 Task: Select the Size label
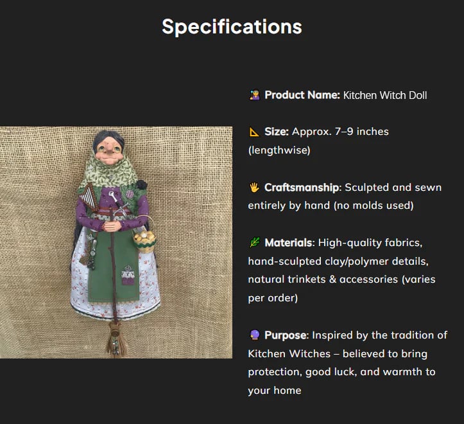click(x=276, y=132)
